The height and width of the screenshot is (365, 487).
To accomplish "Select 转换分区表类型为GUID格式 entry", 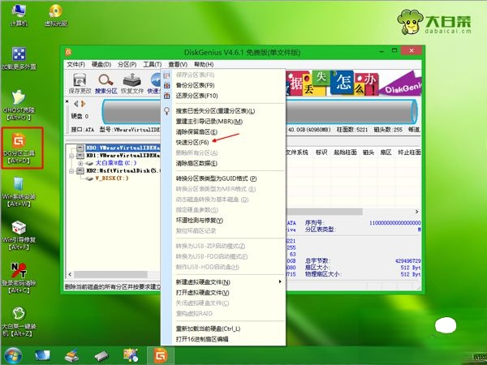I will 223,178.
